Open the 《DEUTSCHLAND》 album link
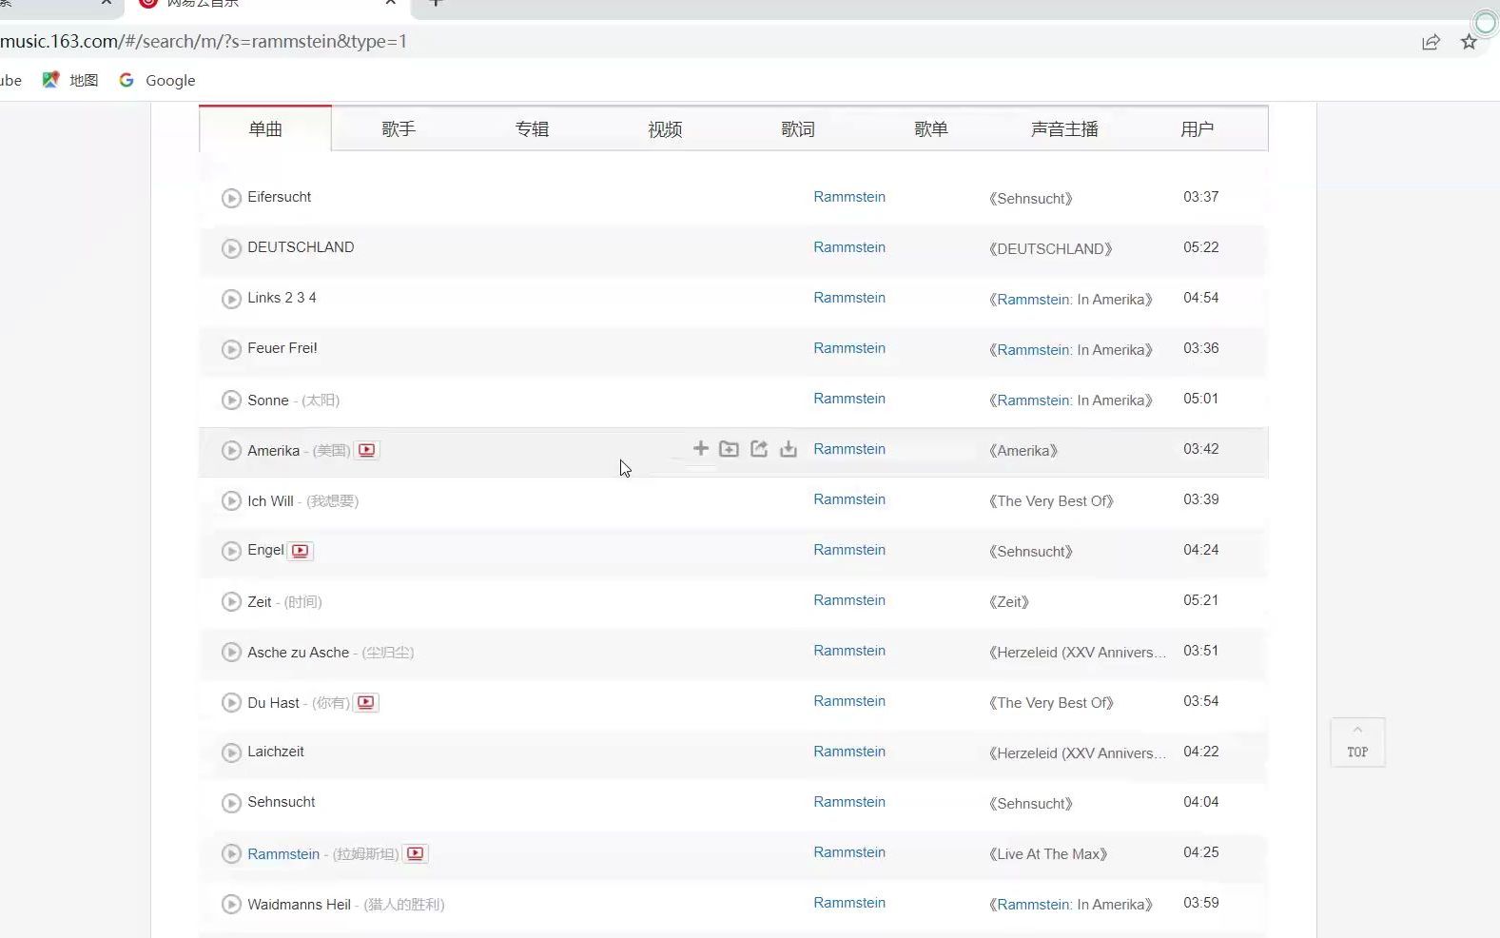Screen dimensions: 1500x938 (1050, 248)
